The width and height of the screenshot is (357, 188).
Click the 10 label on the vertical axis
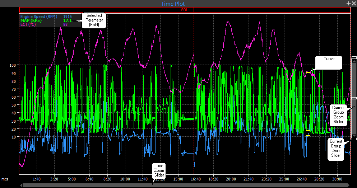(x=14, y=137)
